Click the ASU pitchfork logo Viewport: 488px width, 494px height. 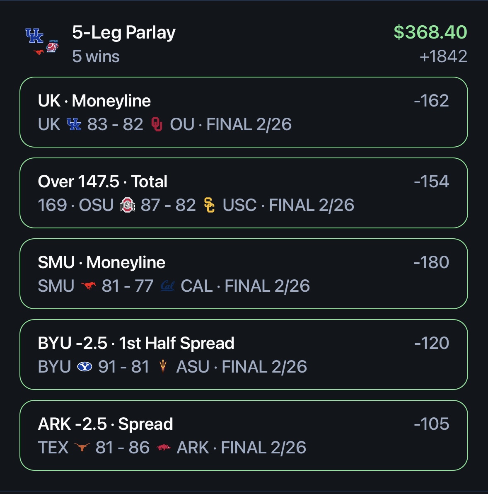[163, 366]
